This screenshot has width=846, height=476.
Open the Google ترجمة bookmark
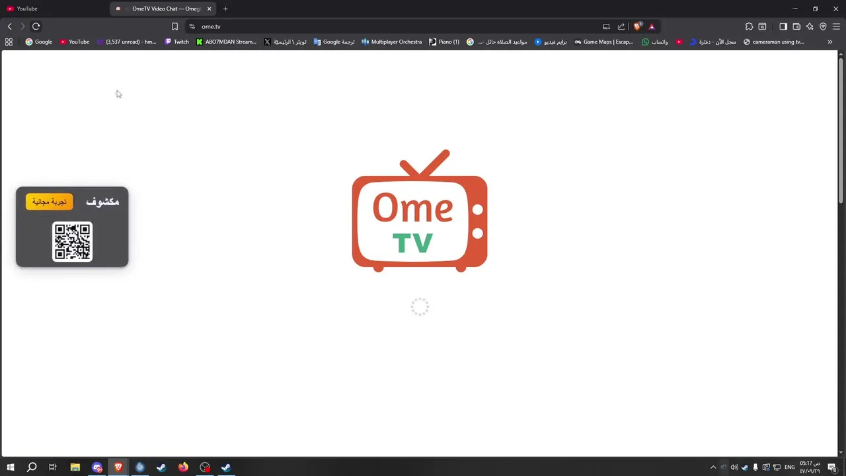[334, 42]
